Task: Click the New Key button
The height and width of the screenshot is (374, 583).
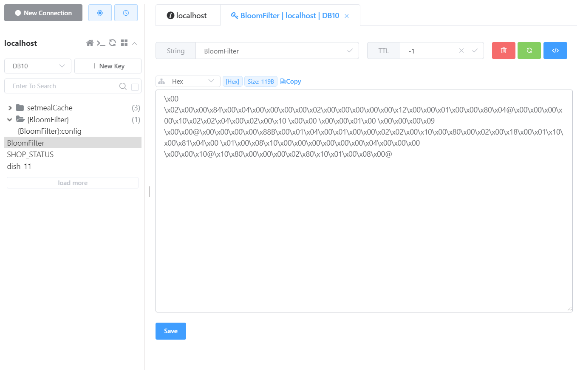Action: pos(108,66)
